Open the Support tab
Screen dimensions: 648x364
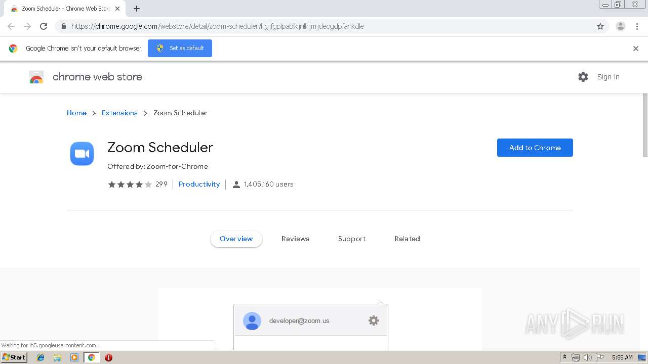coord(352,239)
